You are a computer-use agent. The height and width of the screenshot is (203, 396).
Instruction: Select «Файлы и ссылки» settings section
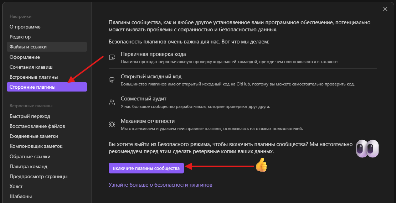[x=28, y=47]
